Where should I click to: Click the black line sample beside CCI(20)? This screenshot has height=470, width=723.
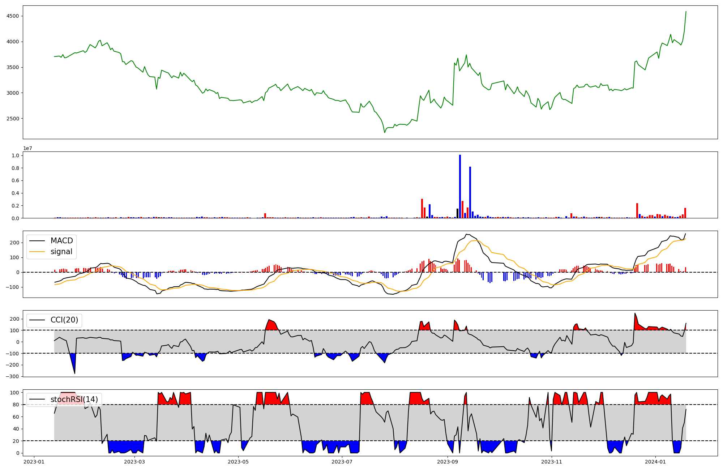[x=37, y=320]
